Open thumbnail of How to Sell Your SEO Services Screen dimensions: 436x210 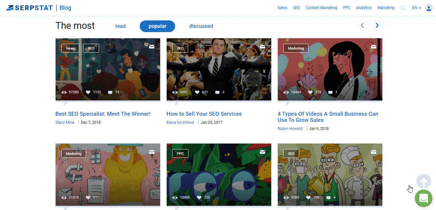pyautogui.click(x=219, y=69)
